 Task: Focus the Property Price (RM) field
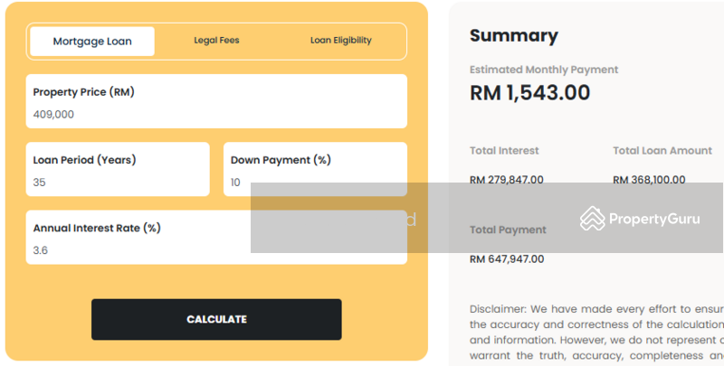pos(216,101)
